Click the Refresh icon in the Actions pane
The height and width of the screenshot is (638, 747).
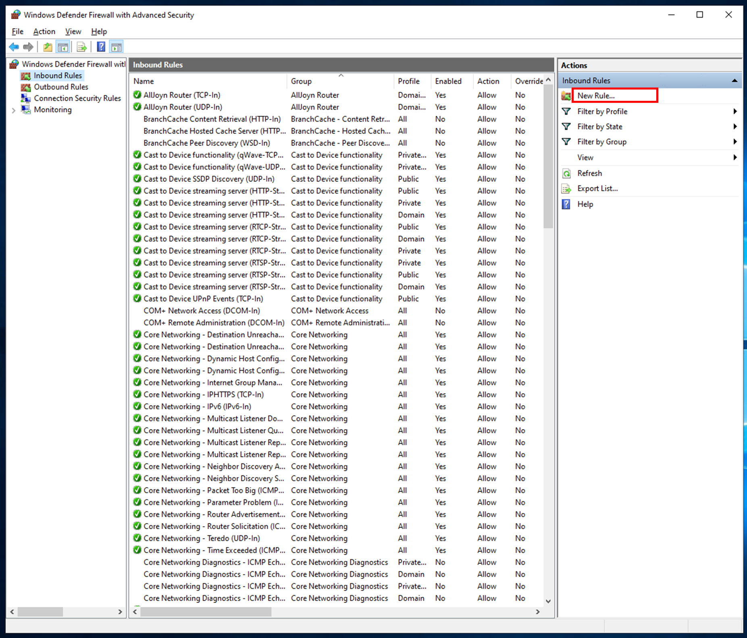(x=566, y=173)
